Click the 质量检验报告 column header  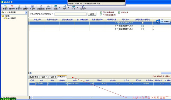[x=97, y=20]
